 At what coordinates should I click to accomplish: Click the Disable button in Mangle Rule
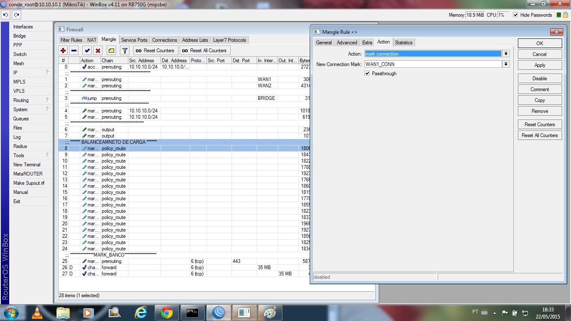[x=540, y=79]
